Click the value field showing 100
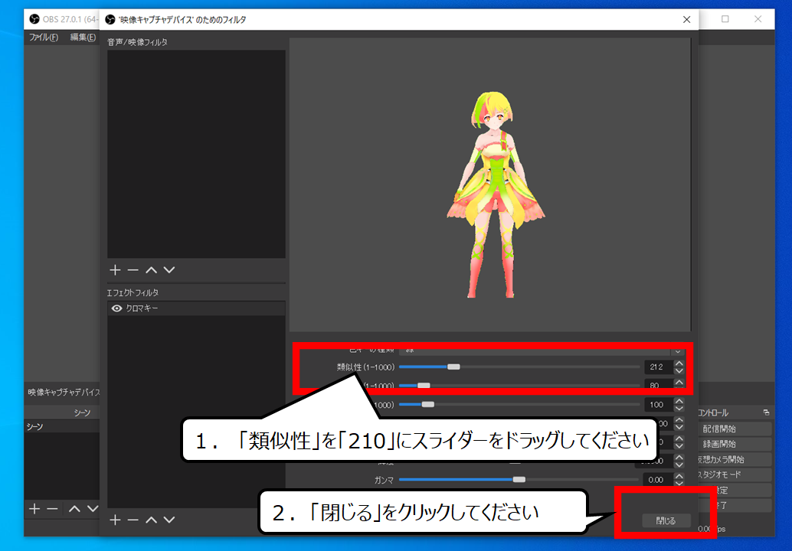 [x=659, y=405]
